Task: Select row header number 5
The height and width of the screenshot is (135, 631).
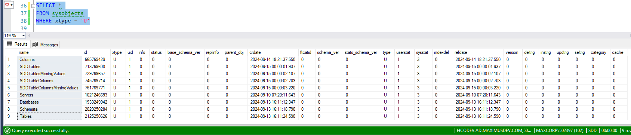Action: [10, 88]
